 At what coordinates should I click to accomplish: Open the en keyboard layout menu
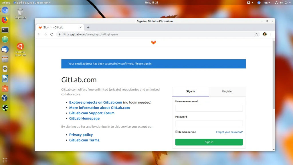pyautogui.click(x=267, y=3)
